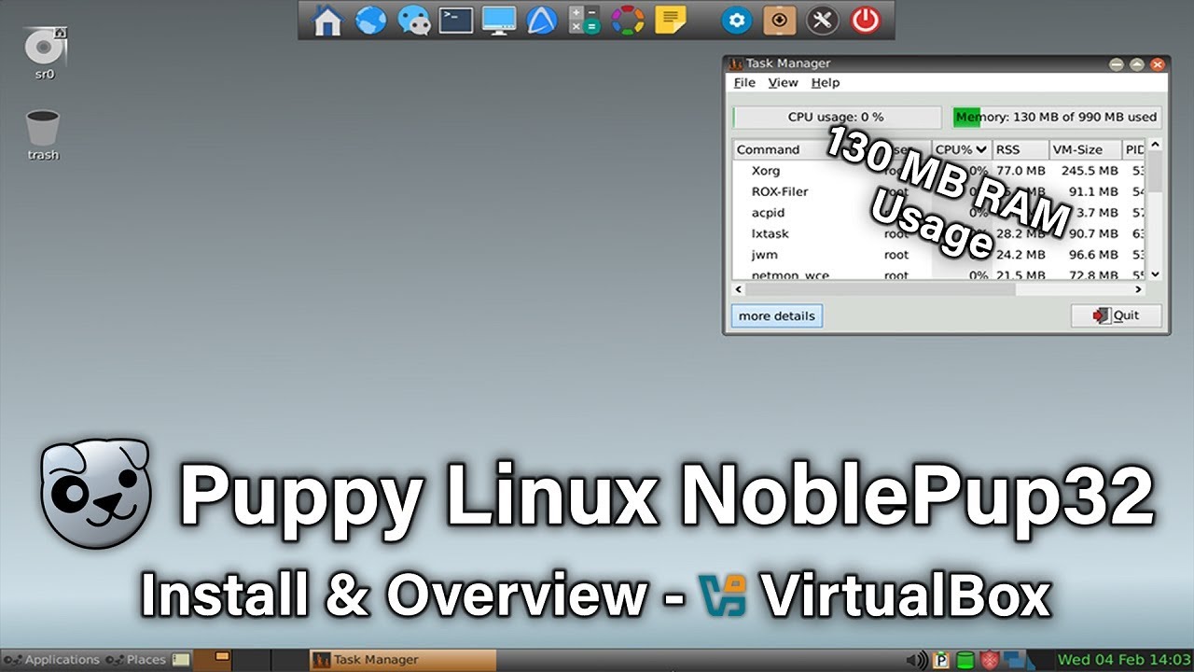Close the Task Manager window
The height and width of the screenshot is (672, 1194).
click(1158, 64)
